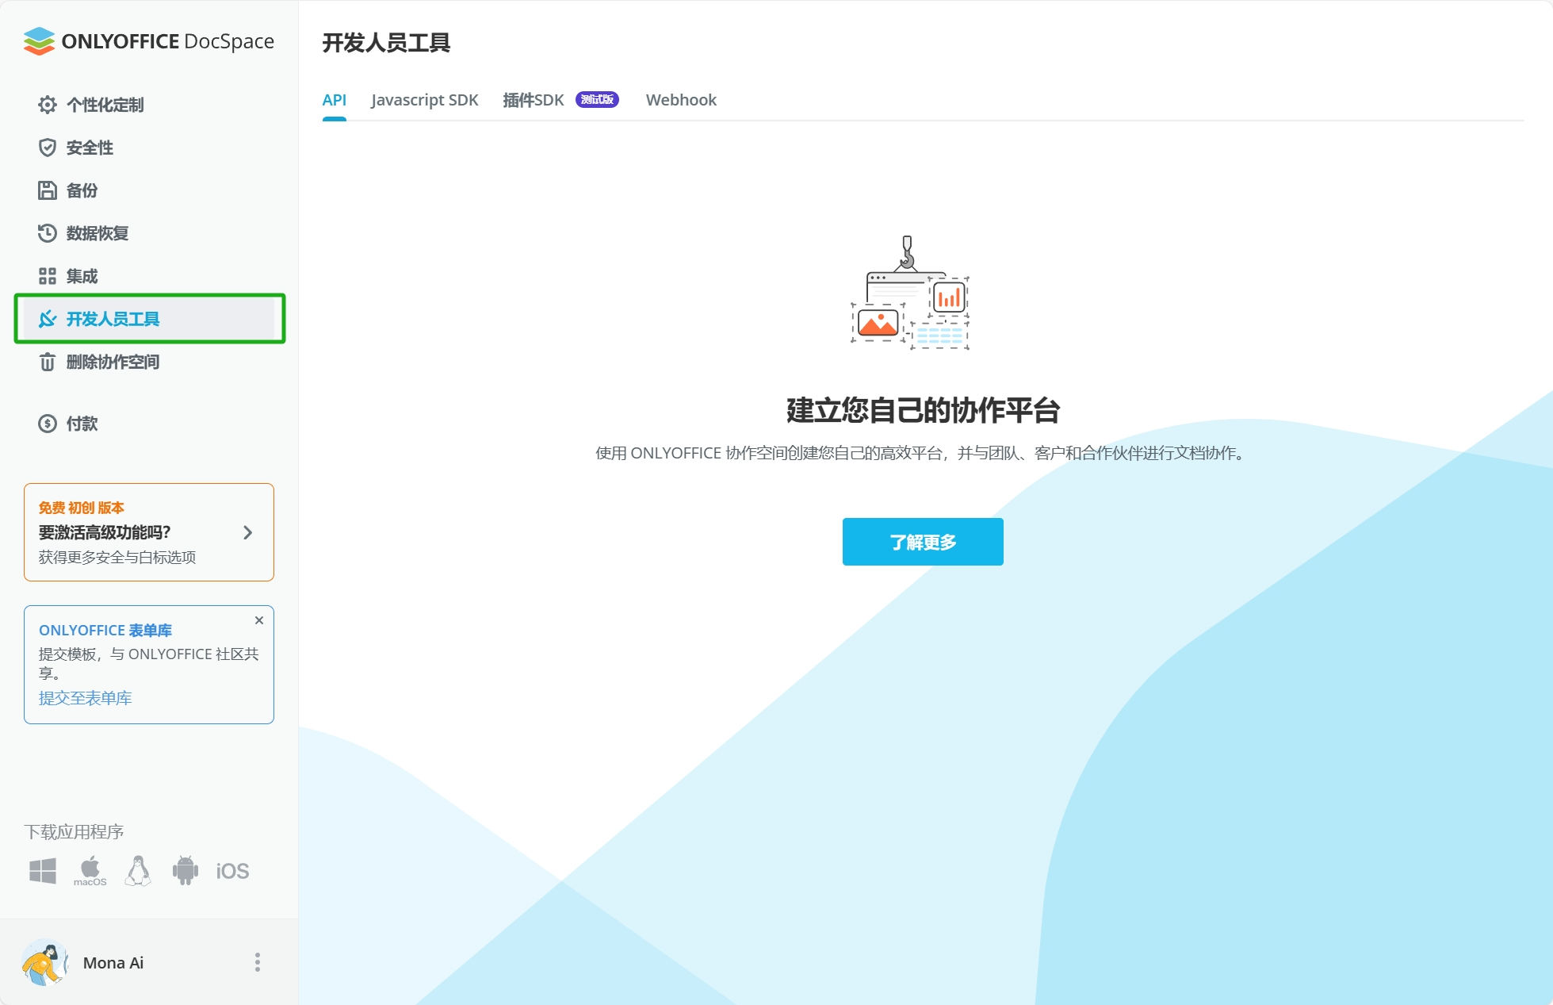Viewport: 1553px width, 1005px height.
Task: Close the ONLYOFFICE 表单库 banner
Action: tap(259, 620)
